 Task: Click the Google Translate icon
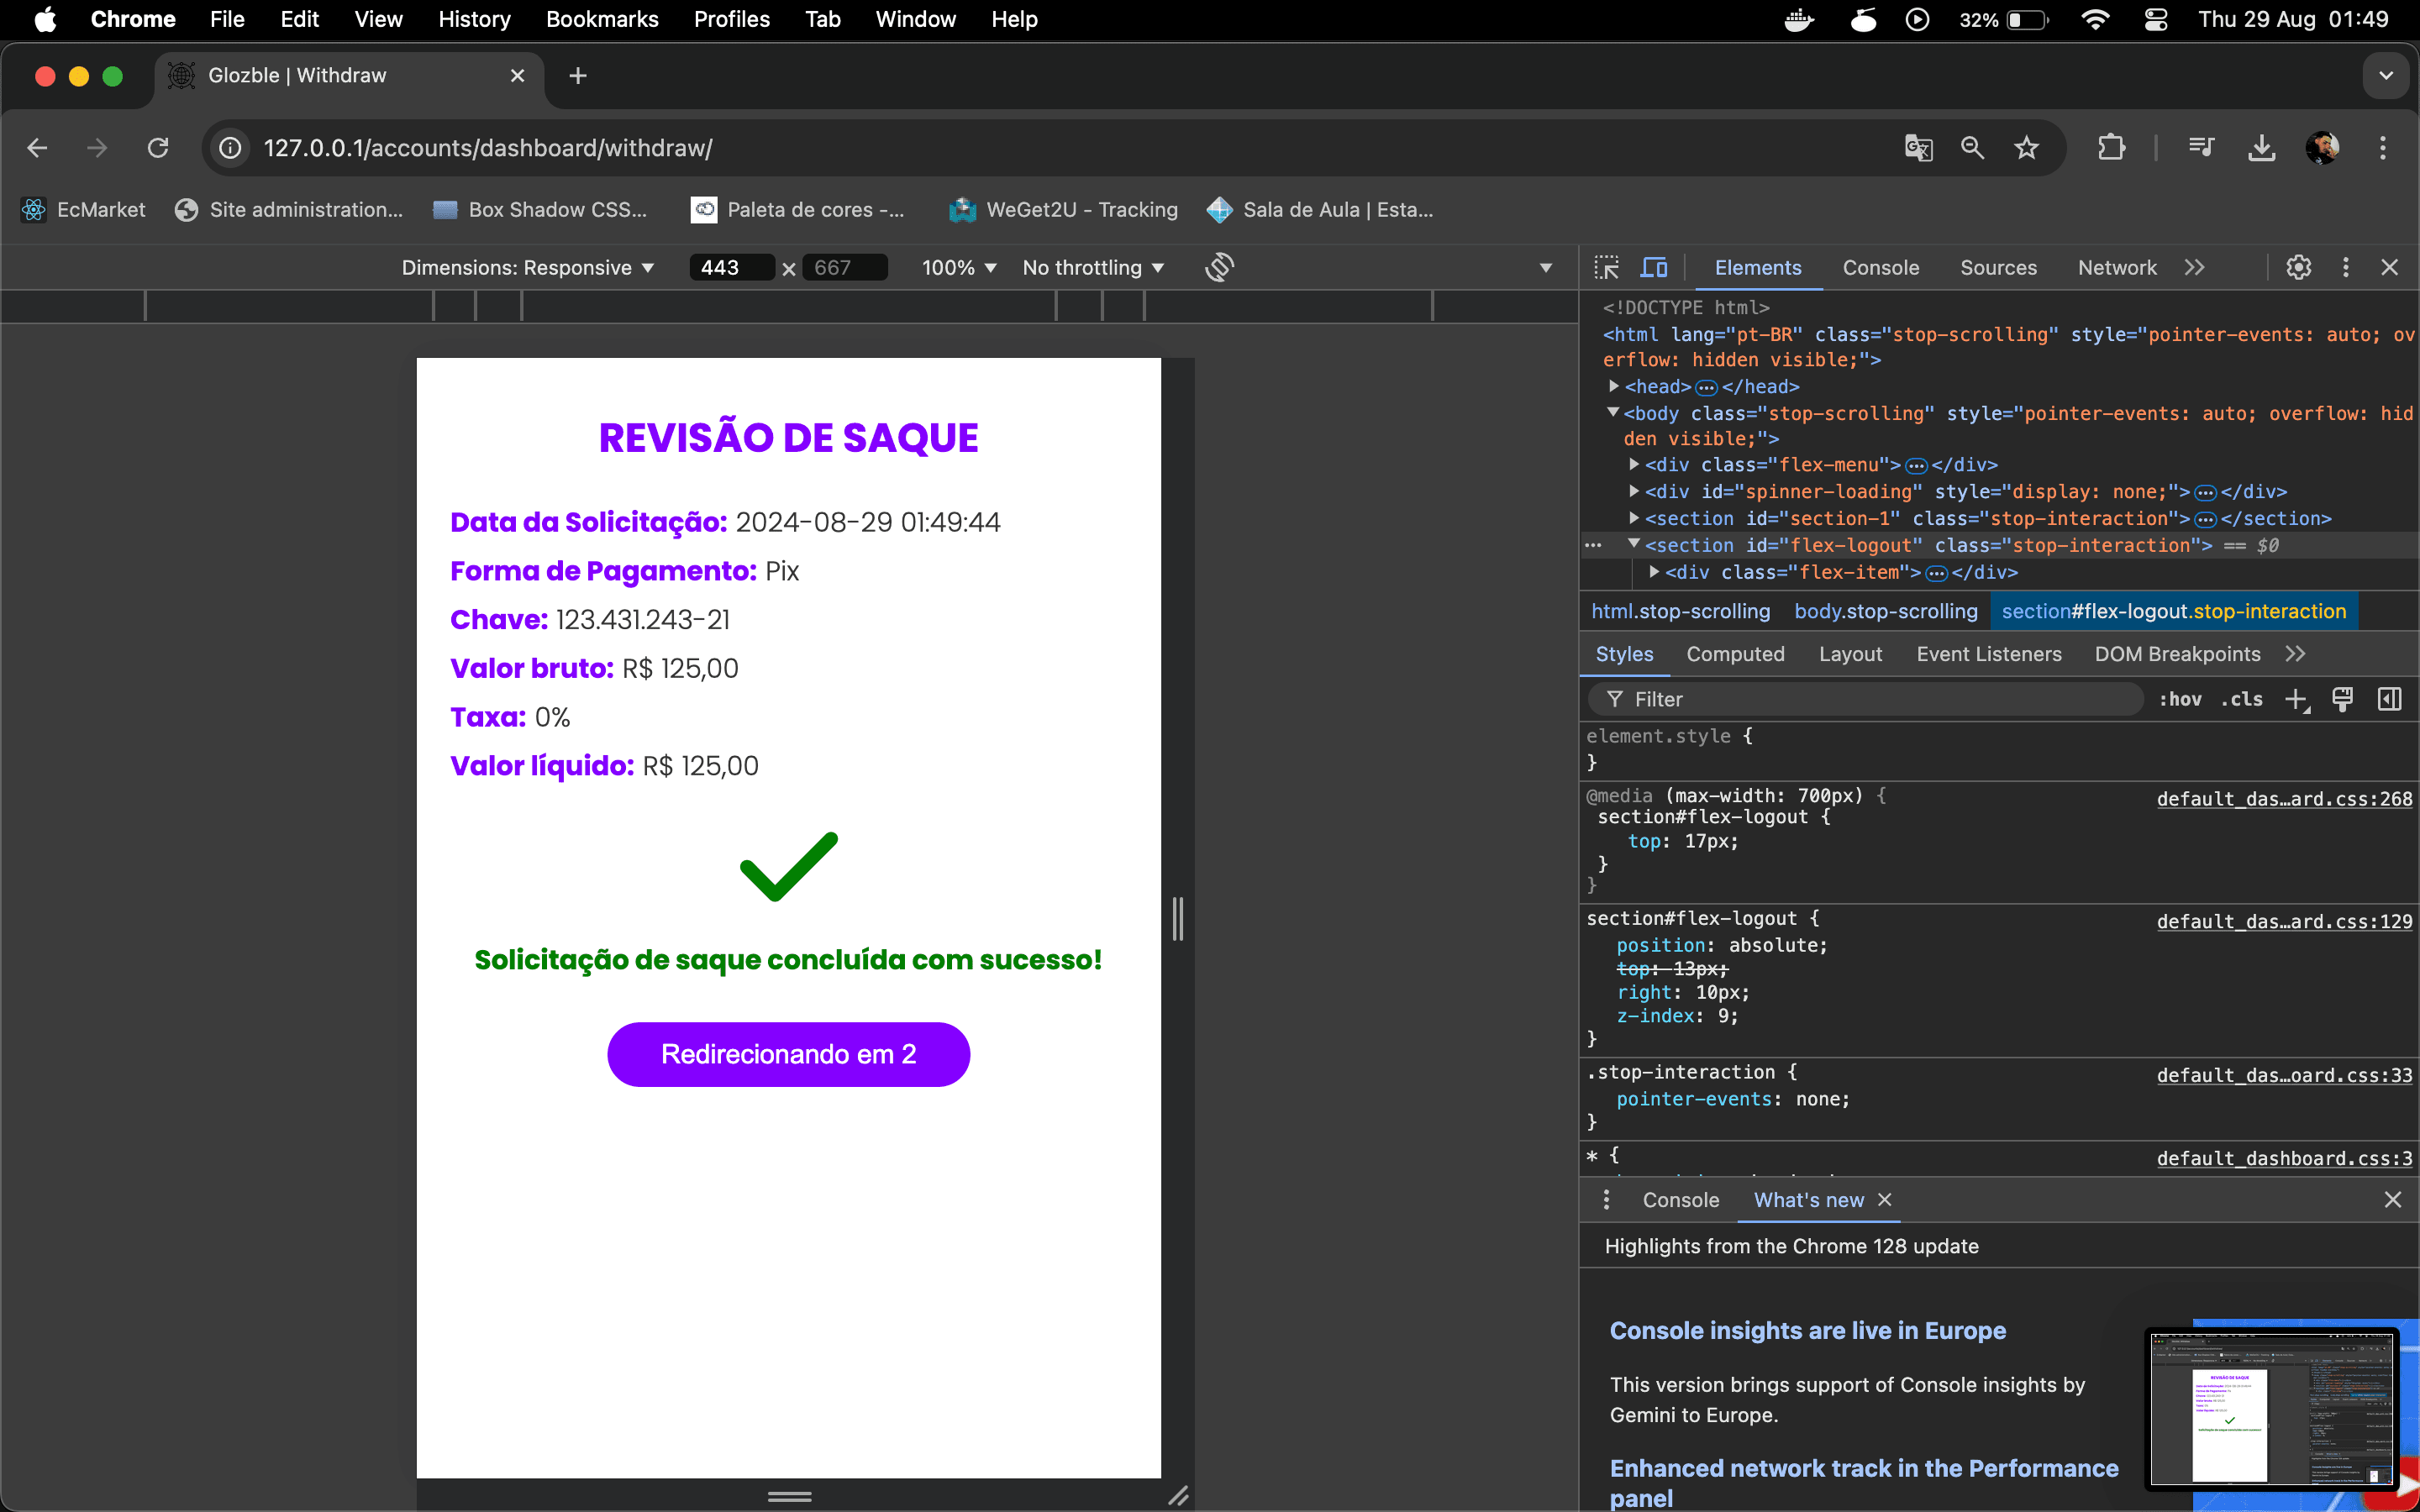1918,148
